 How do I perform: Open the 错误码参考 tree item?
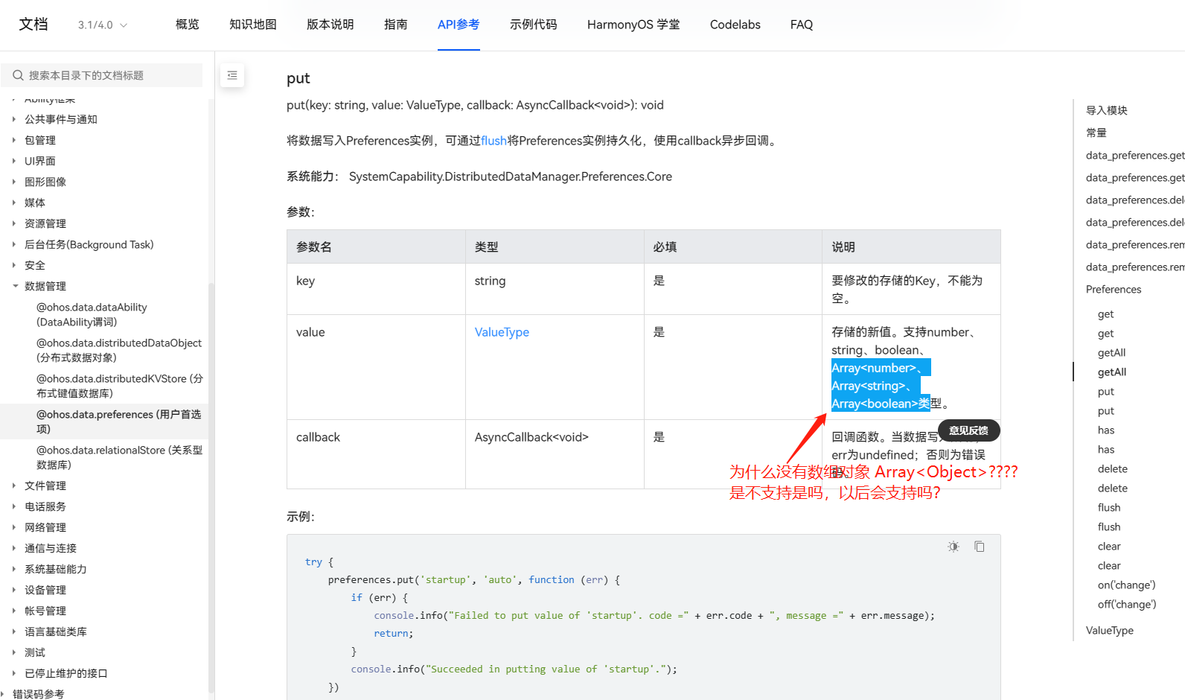click(x=39, y=694)
